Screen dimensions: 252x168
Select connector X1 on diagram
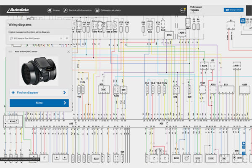pyautogui.click(x=231, y=26)
